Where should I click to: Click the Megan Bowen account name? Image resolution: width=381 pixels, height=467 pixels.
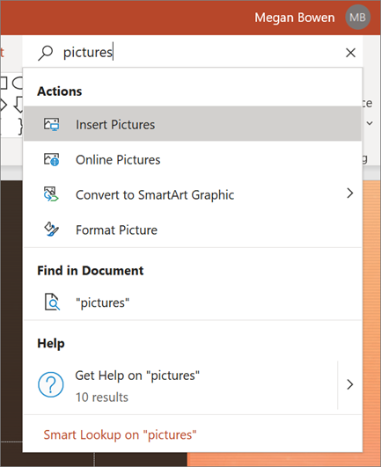click(295, 18)
